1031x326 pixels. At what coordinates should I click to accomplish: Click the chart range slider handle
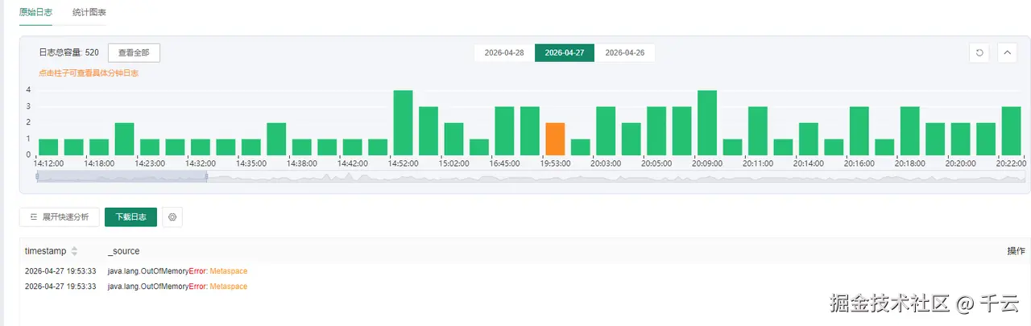[208, 177]
